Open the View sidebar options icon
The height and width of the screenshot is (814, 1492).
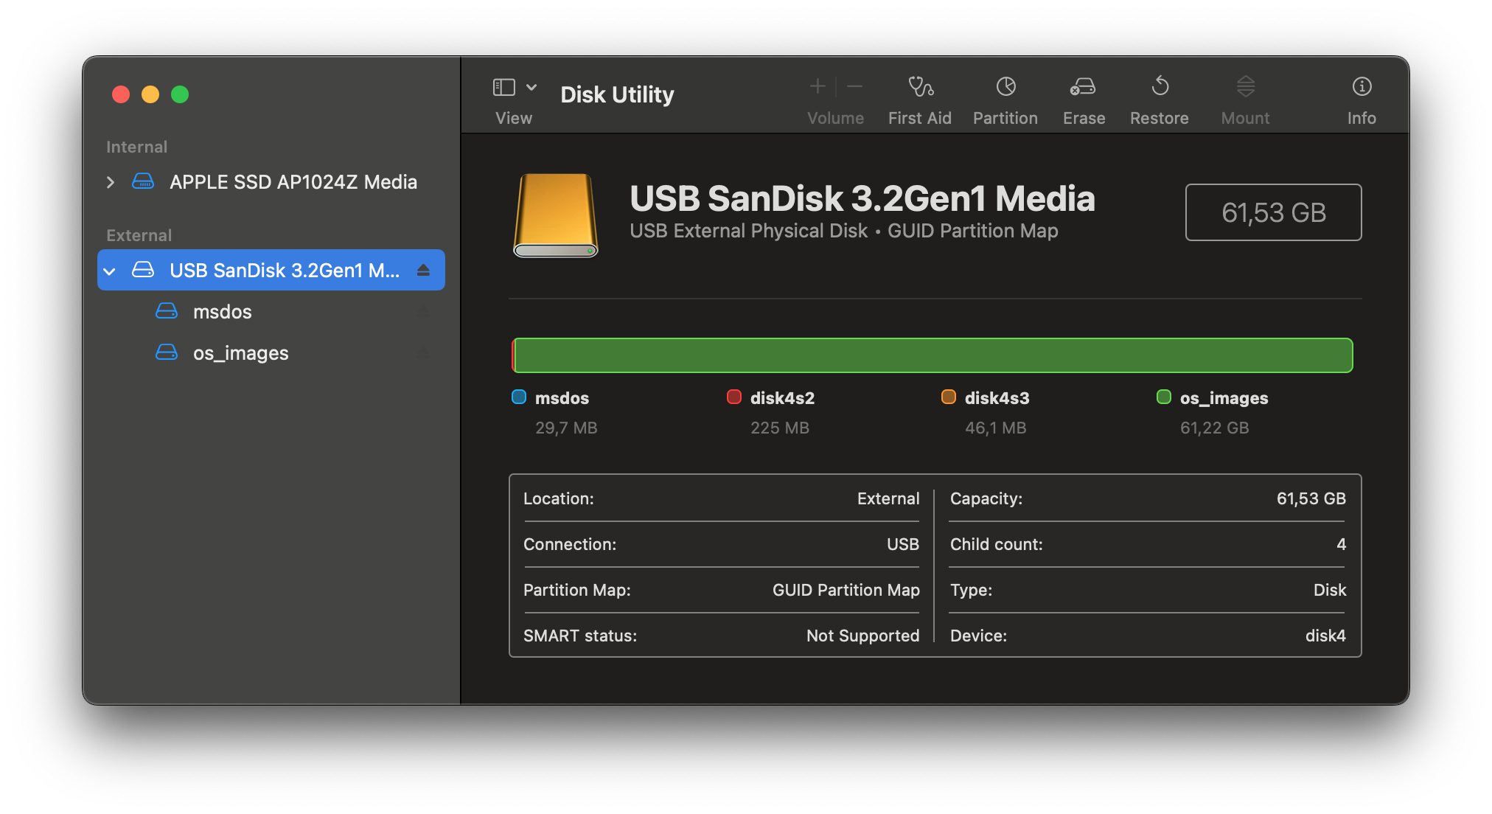point(503,87)
